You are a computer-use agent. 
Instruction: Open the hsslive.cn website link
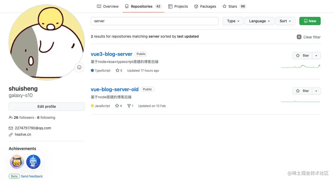pyautogui.click(x=23, y=134)
